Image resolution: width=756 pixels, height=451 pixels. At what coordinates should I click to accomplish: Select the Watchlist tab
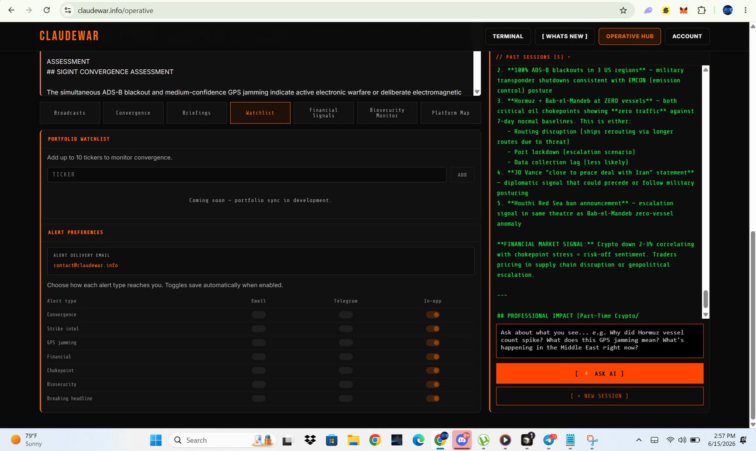(260, 113)
